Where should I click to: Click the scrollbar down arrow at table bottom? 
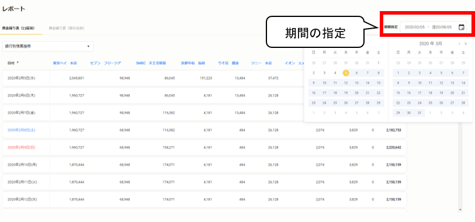[460, 209]
